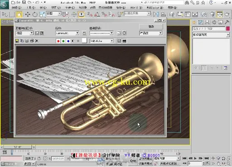Toggle the Percent Snap icon
This screenshot has height=167, width=232.
104,14
